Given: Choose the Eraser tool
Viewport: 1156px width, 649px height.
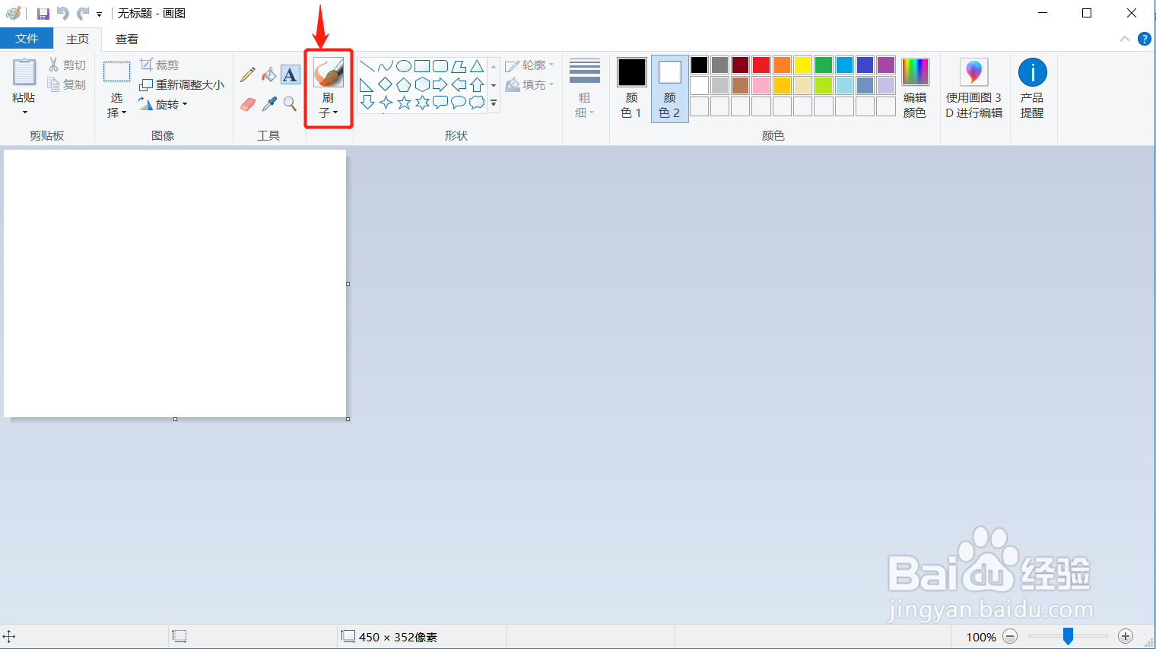Looking at the screenshot, I should click(248, 103).
